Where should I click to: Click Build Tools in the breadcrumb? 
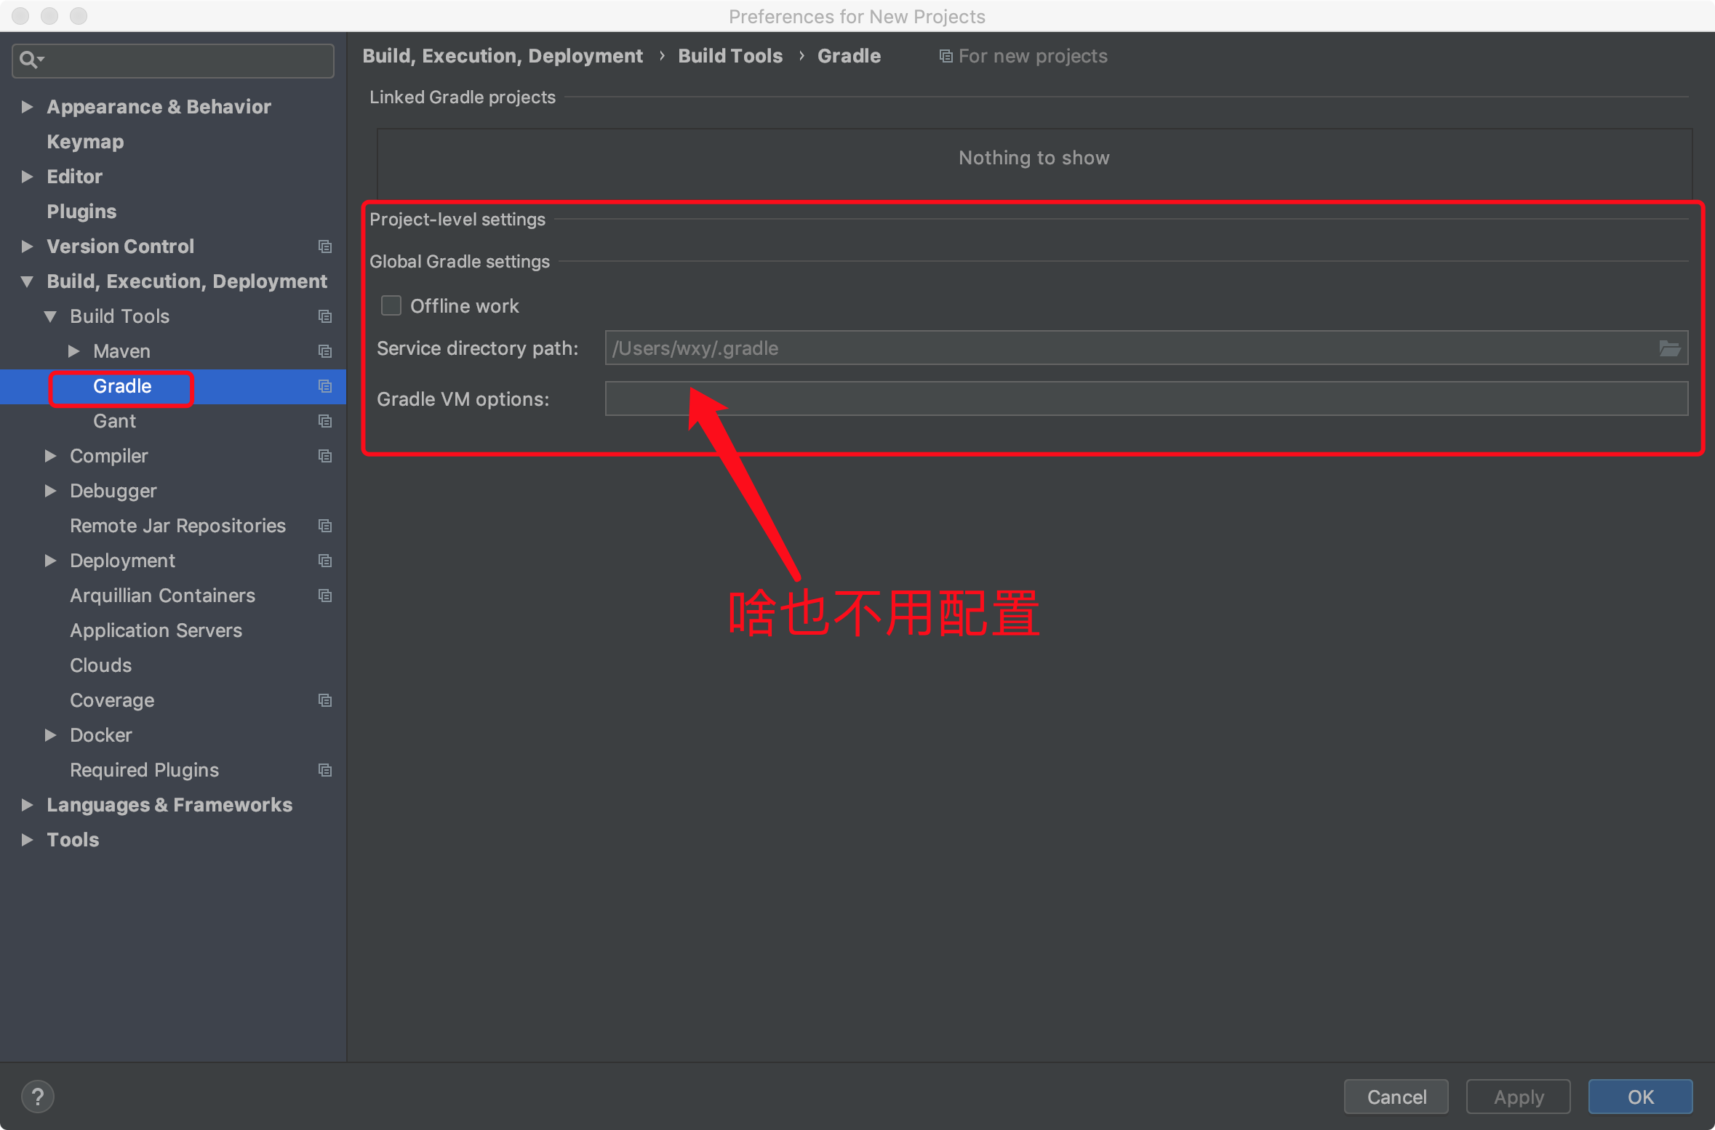click(729, 56)
